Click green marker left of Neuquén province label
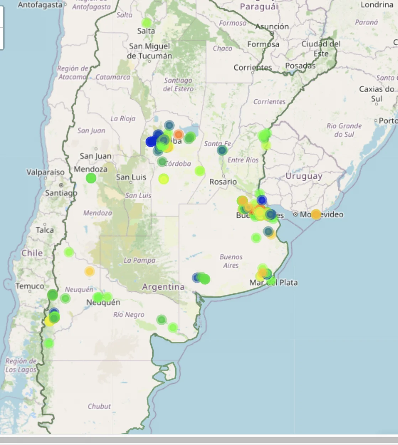 [x=65, y=298]
